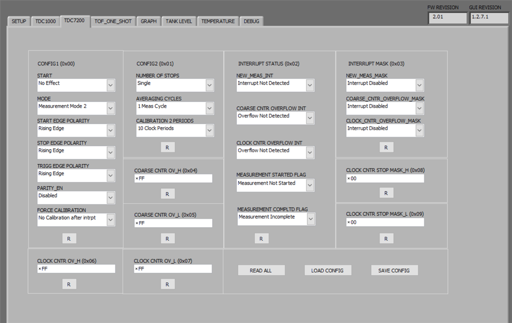Read COARSE CNTR OV_H with R button
The image size is (512, 323).
point(167,194)
